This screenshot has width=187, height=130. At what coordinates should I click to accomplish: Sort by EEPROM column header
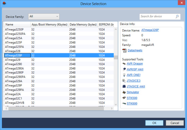pos(106,24)
